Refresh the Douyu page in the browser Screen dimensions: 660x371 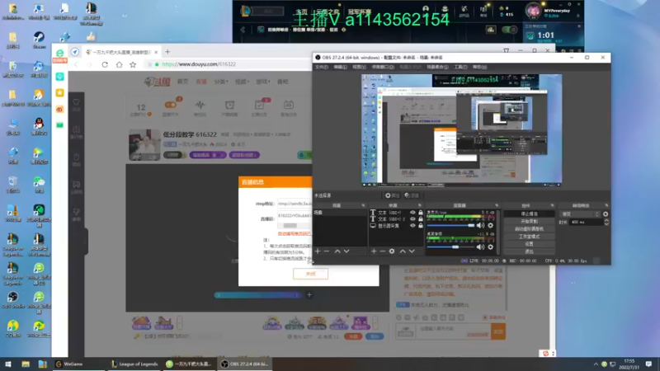(x=105, y=64)
